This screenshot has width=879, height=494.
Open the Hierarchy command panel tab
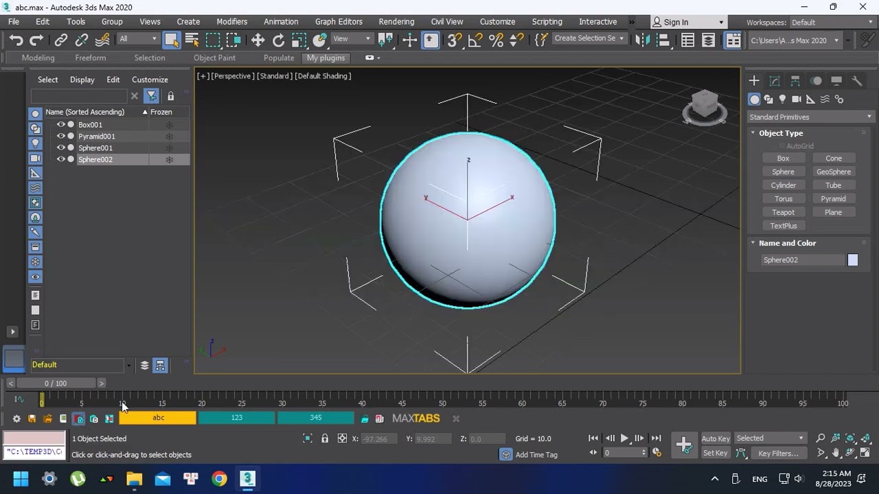[795, 81]
